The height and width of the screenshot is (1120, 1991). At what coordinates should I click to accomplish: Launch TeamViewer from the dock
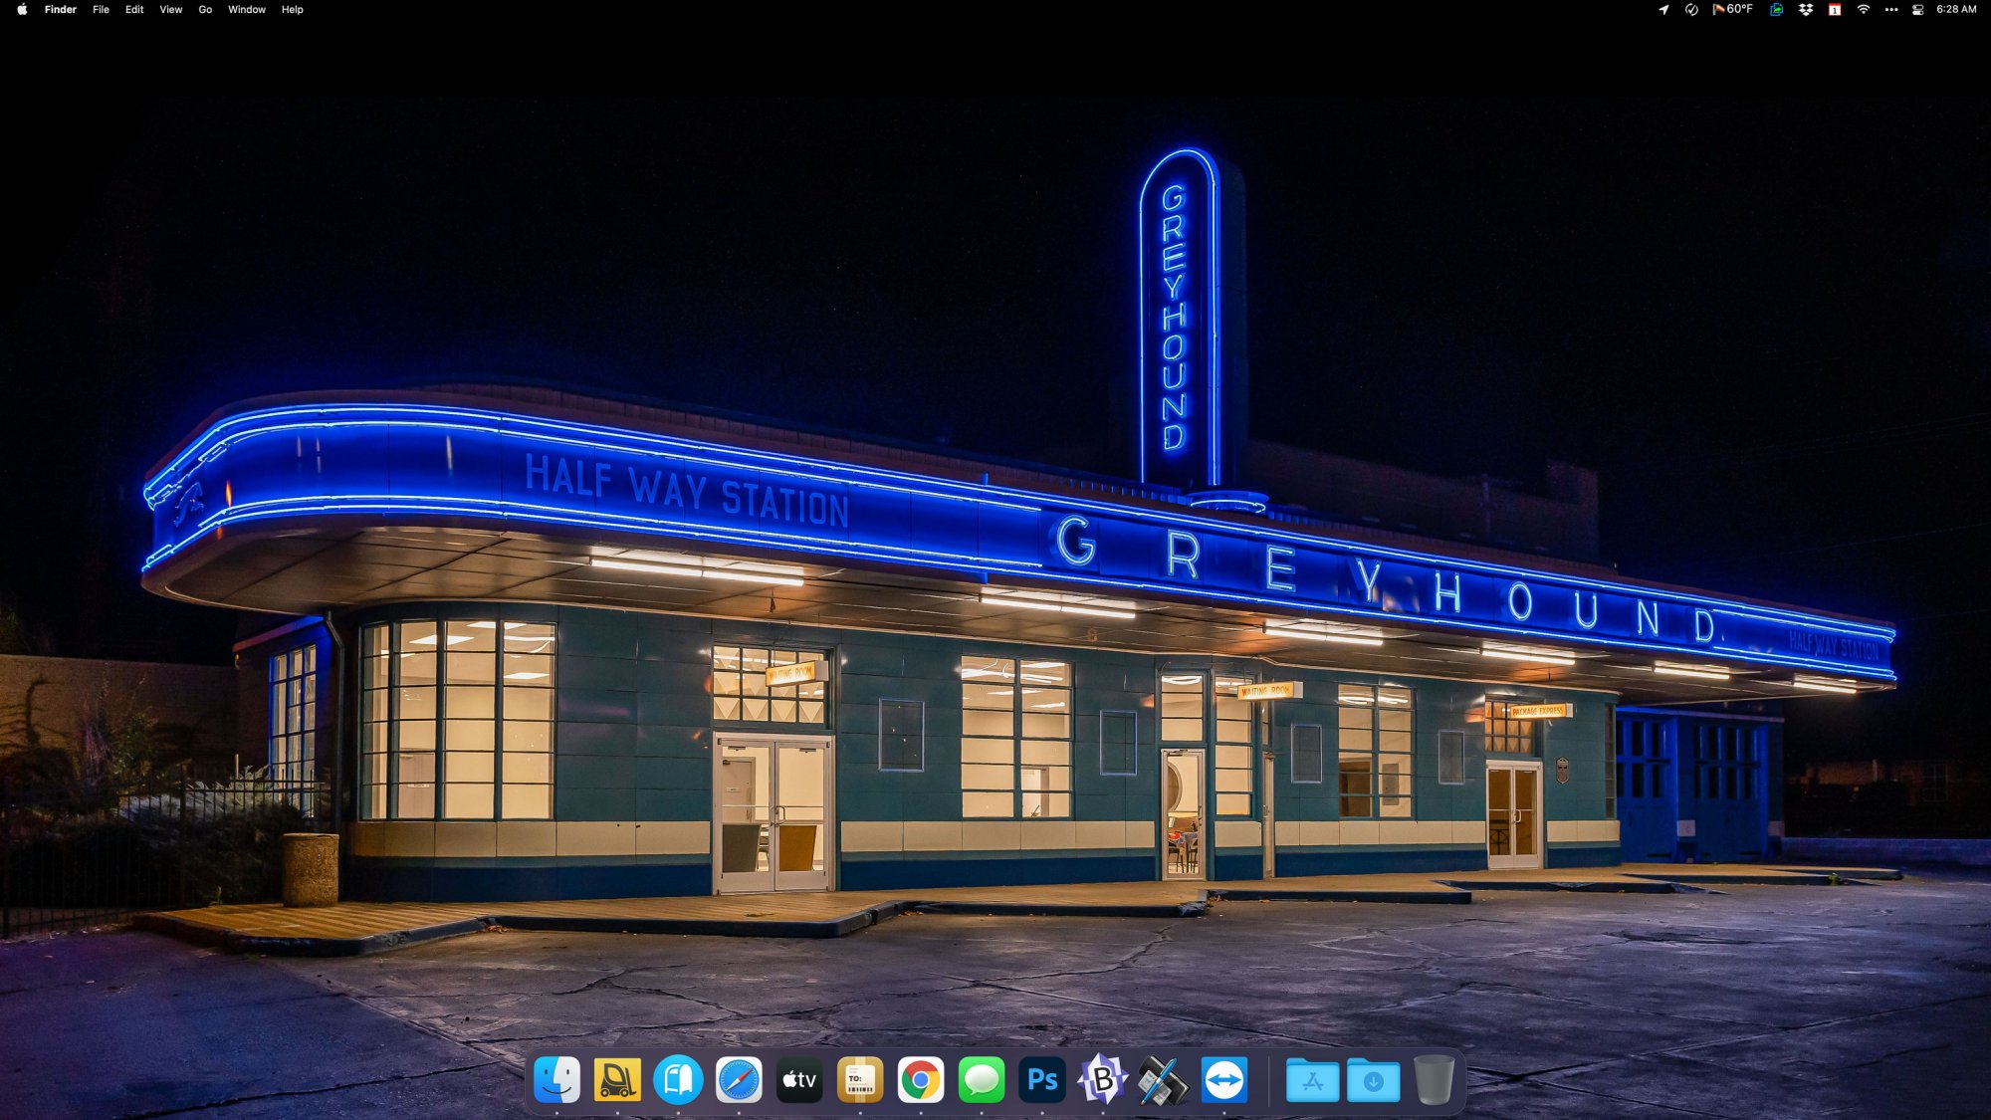1224,1080
